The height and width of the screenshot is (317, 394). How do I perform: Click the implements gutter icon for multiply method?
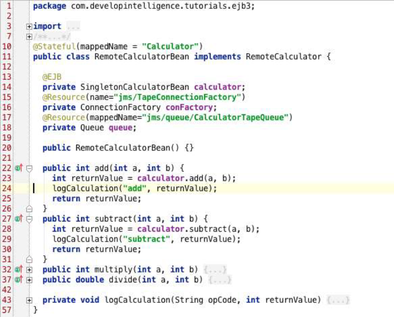point(19,269)
